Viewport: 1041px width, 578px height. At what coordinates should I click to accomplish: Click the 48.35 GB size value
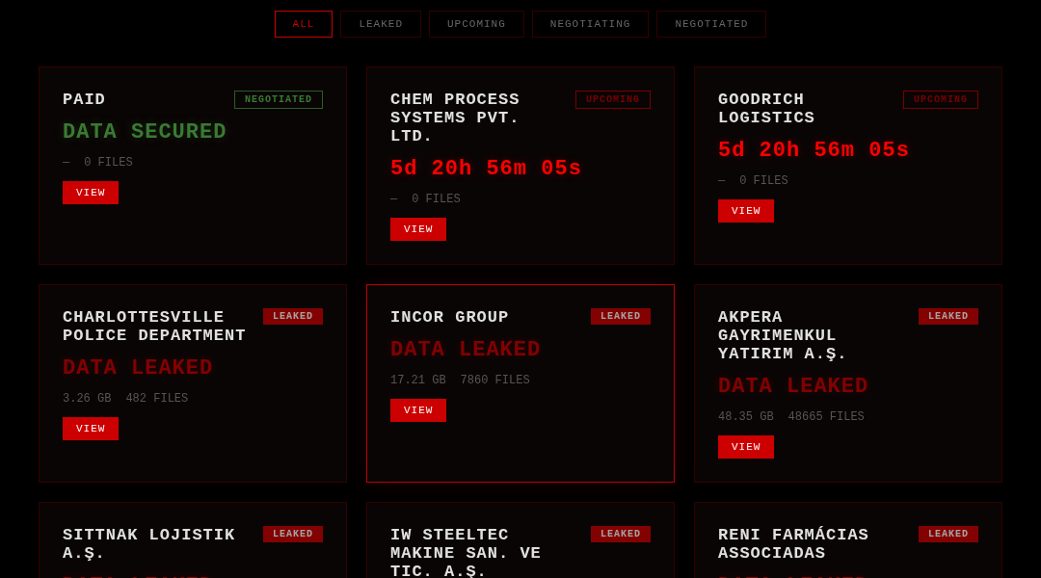pos(745,417)
